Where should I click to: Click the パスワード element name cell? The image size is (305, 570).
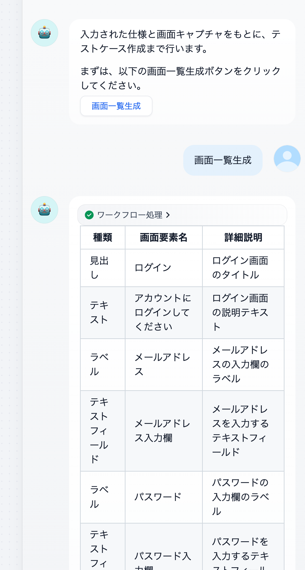(158, 497)
